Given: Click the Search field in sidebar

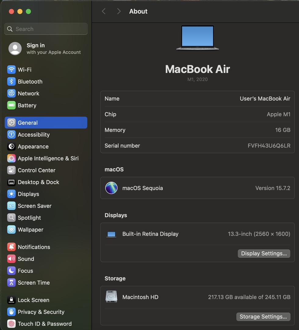Looking at the screenshot, I should 46,29.
